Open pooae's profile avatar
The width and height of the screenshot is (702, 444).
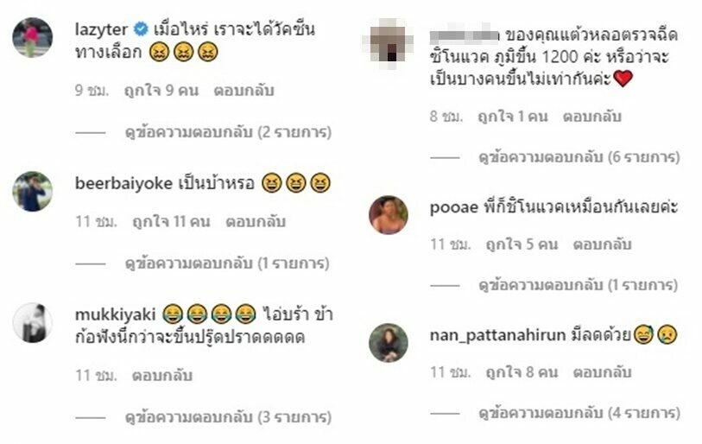[x=389, y=214]
